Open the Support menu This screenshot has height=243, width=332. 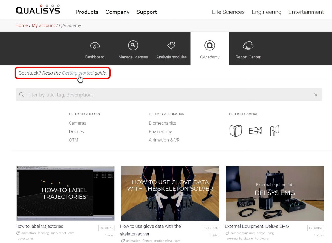tap(147, 12)
